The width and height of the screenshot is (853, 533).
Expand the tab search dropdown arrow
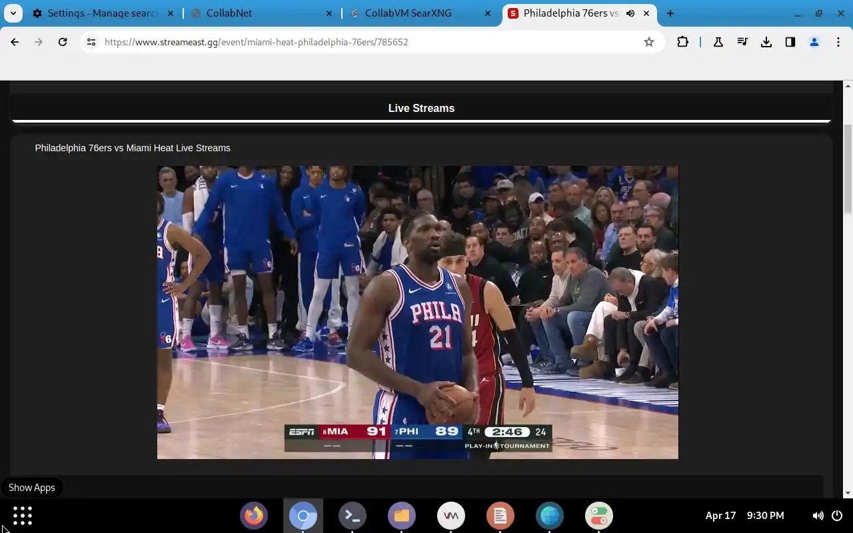[13, 13]
